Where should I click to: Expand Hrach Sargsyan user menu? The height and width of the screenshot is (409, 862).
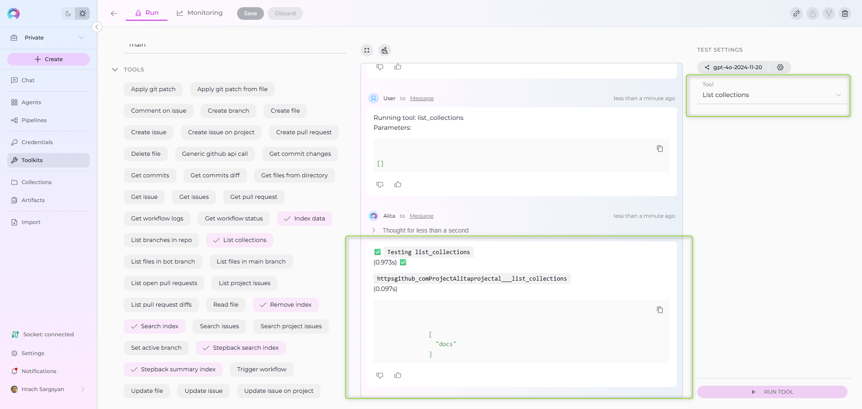coord(48,389)
